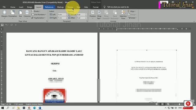Screen dimensions: 196x110
Task: Click the 11181 words count status
Action: click(18, 104)
